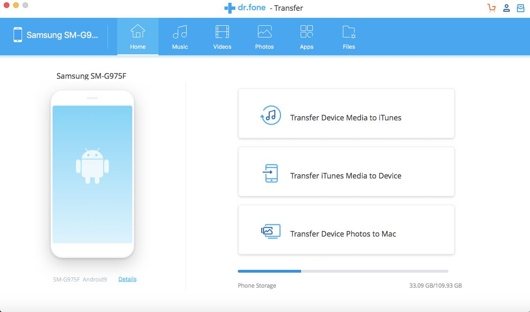The width and height of the screenshot is (530, 312).
Task: Open the Details link under the phone
Action: pos(127,279)
